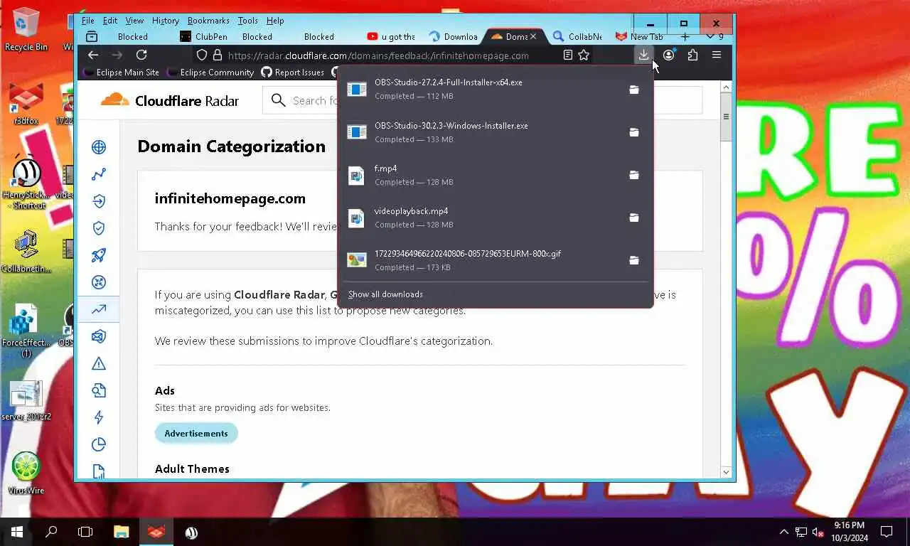Open the History menu
The image size is (910, 546).
166,21
